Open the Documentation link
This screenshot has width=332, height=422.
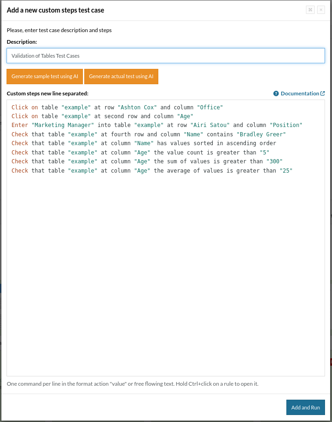point(299,94)
